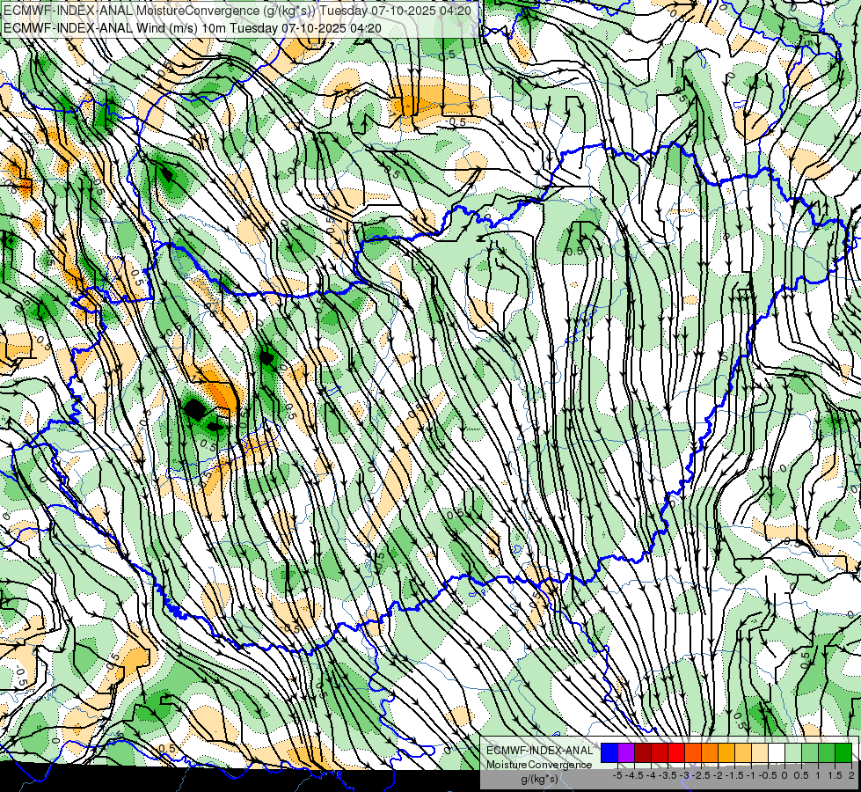The width and height of the screenshot is (861, 792).
Task: Click the white legend swatch
Action: click(x=777, y=752)
